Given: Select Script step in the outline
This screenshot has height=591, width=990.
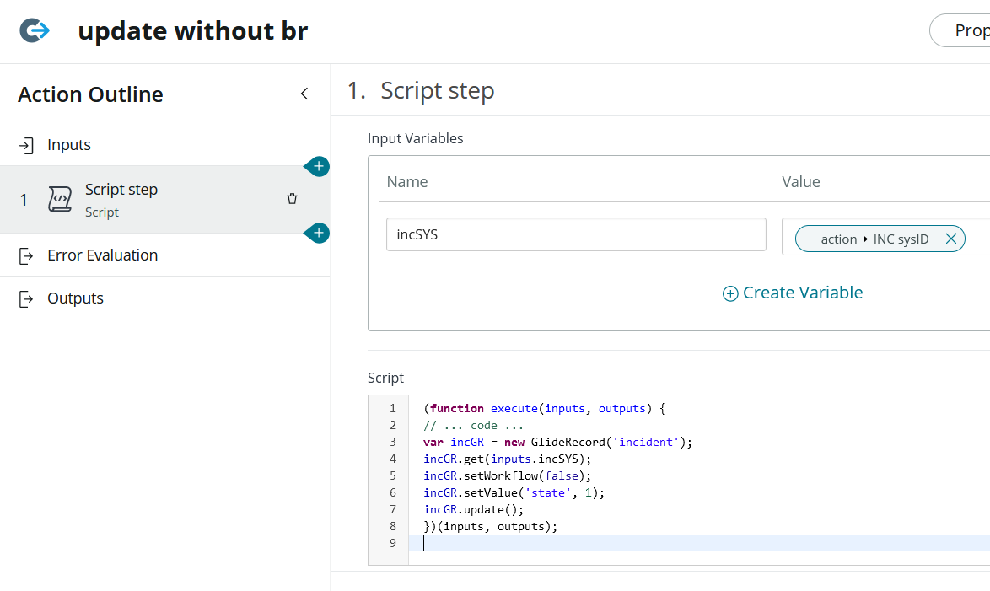Looking at the screenshot, I should coord(164,200).
